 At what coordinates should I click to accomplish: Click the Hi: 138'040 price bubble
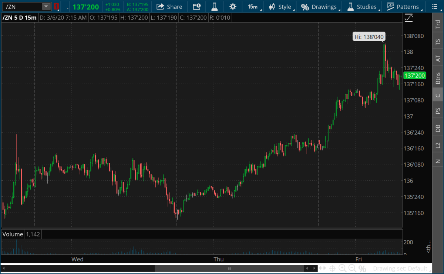click(x=369, y=37)
